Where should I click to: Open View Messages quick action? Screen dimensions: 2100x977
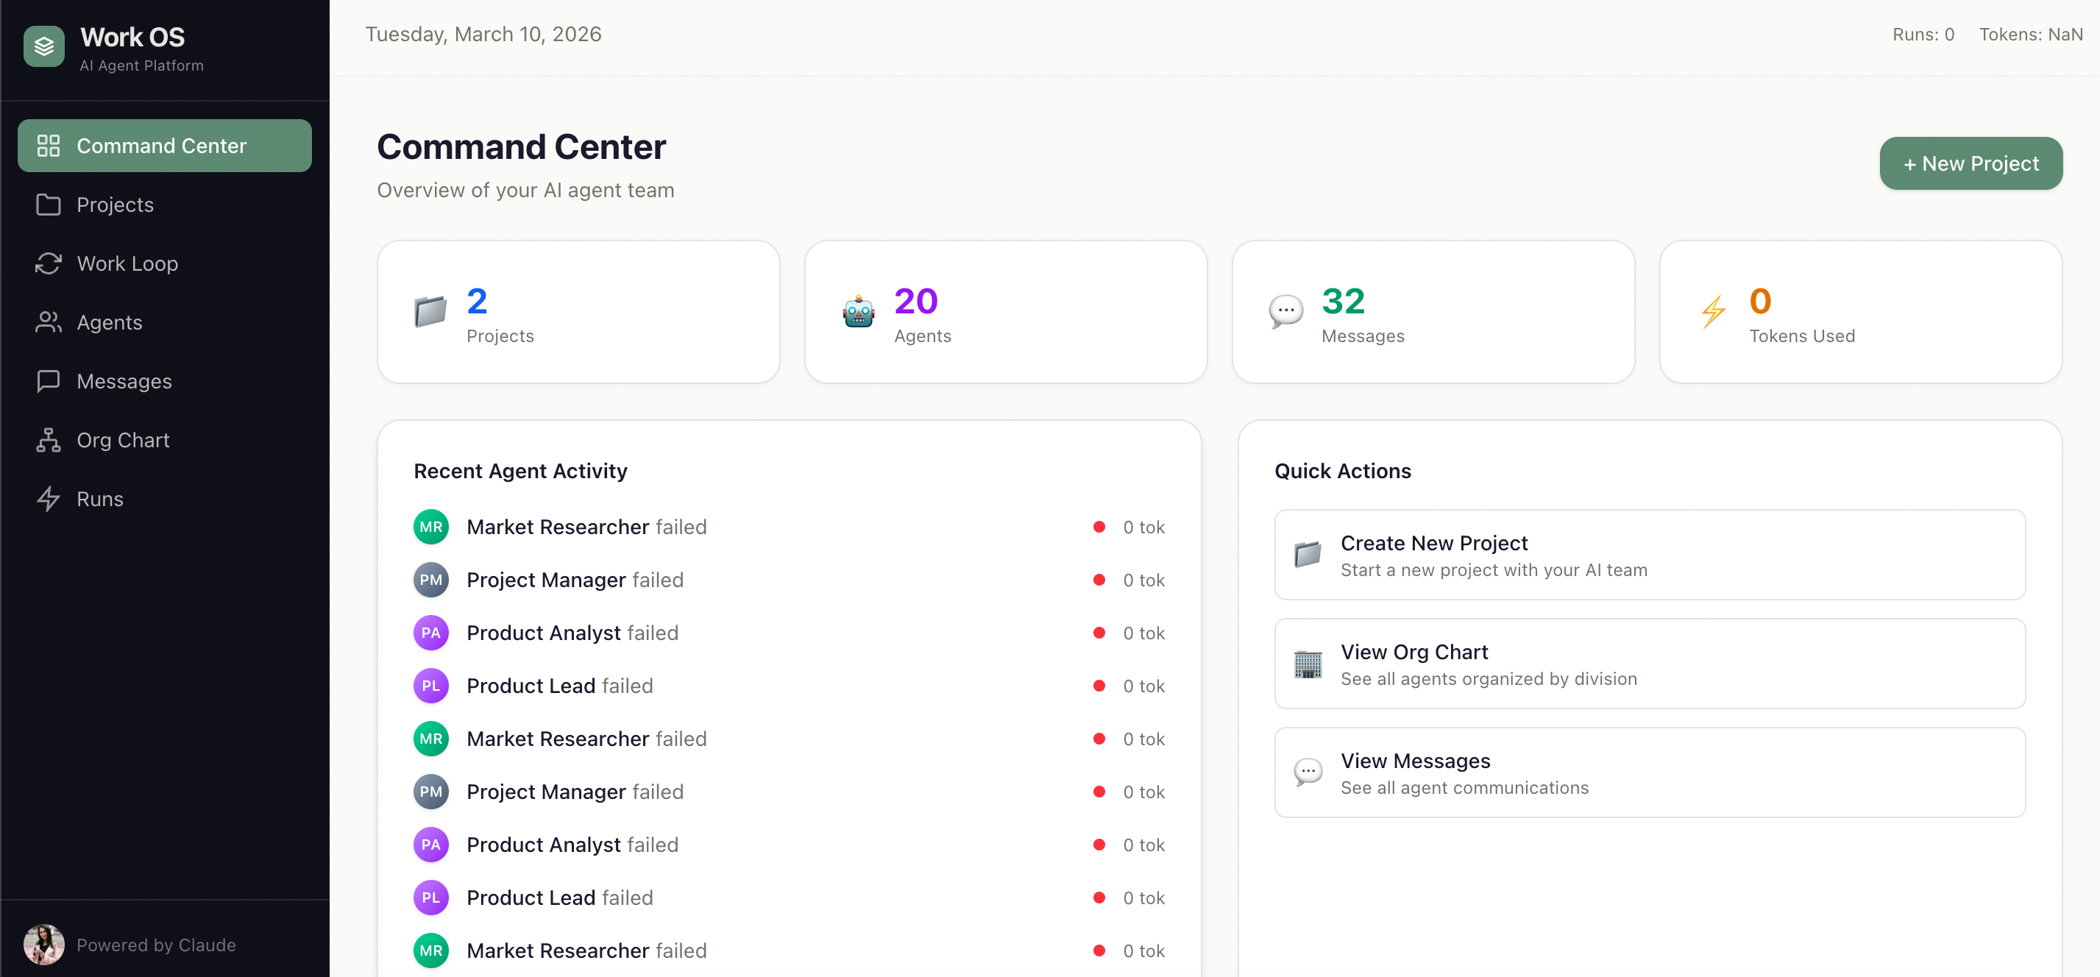click(x=1648, y=772)
